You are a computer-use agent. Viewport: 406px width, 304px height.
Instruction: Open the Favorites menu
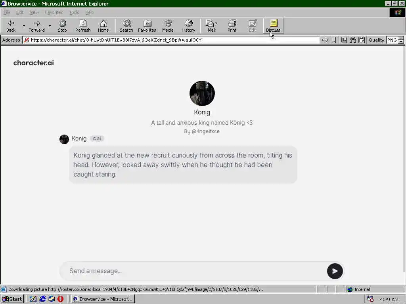54,12
